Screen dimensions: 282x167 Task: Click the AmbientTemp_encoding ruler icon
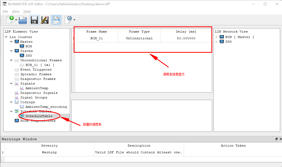click(x=22, y=107)
